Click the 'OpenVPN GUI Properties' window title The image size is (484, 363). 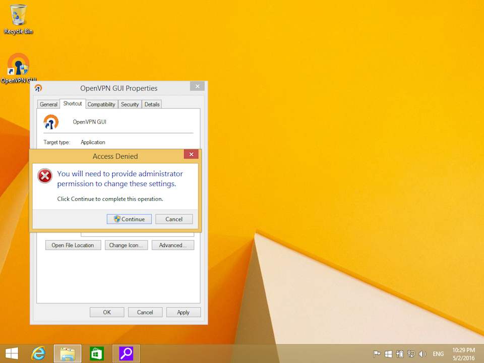click(119, 88)
